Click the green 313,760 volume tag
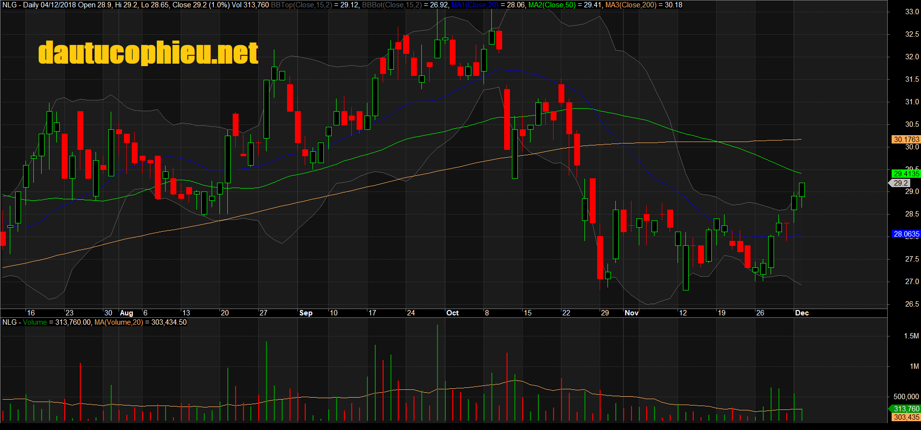This screenshot has width=921, height=430. [x=906, y=409]
